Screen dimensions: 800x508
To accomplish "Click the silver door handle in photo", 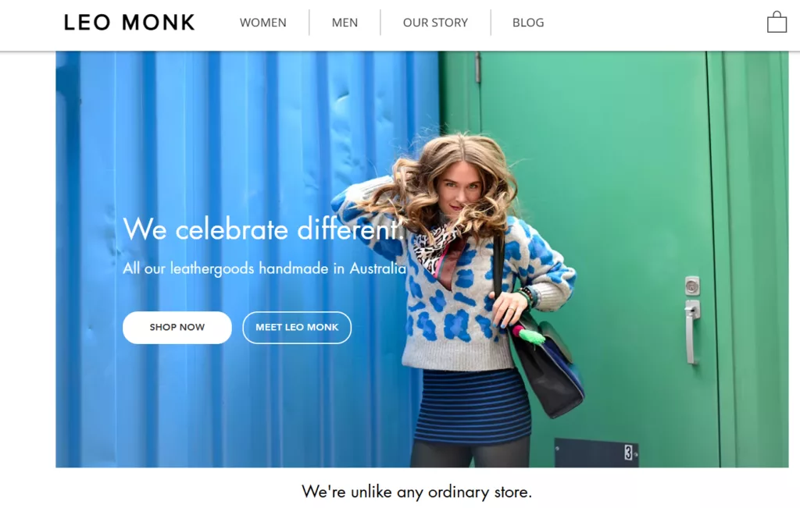I will click(x=692, y=331).
